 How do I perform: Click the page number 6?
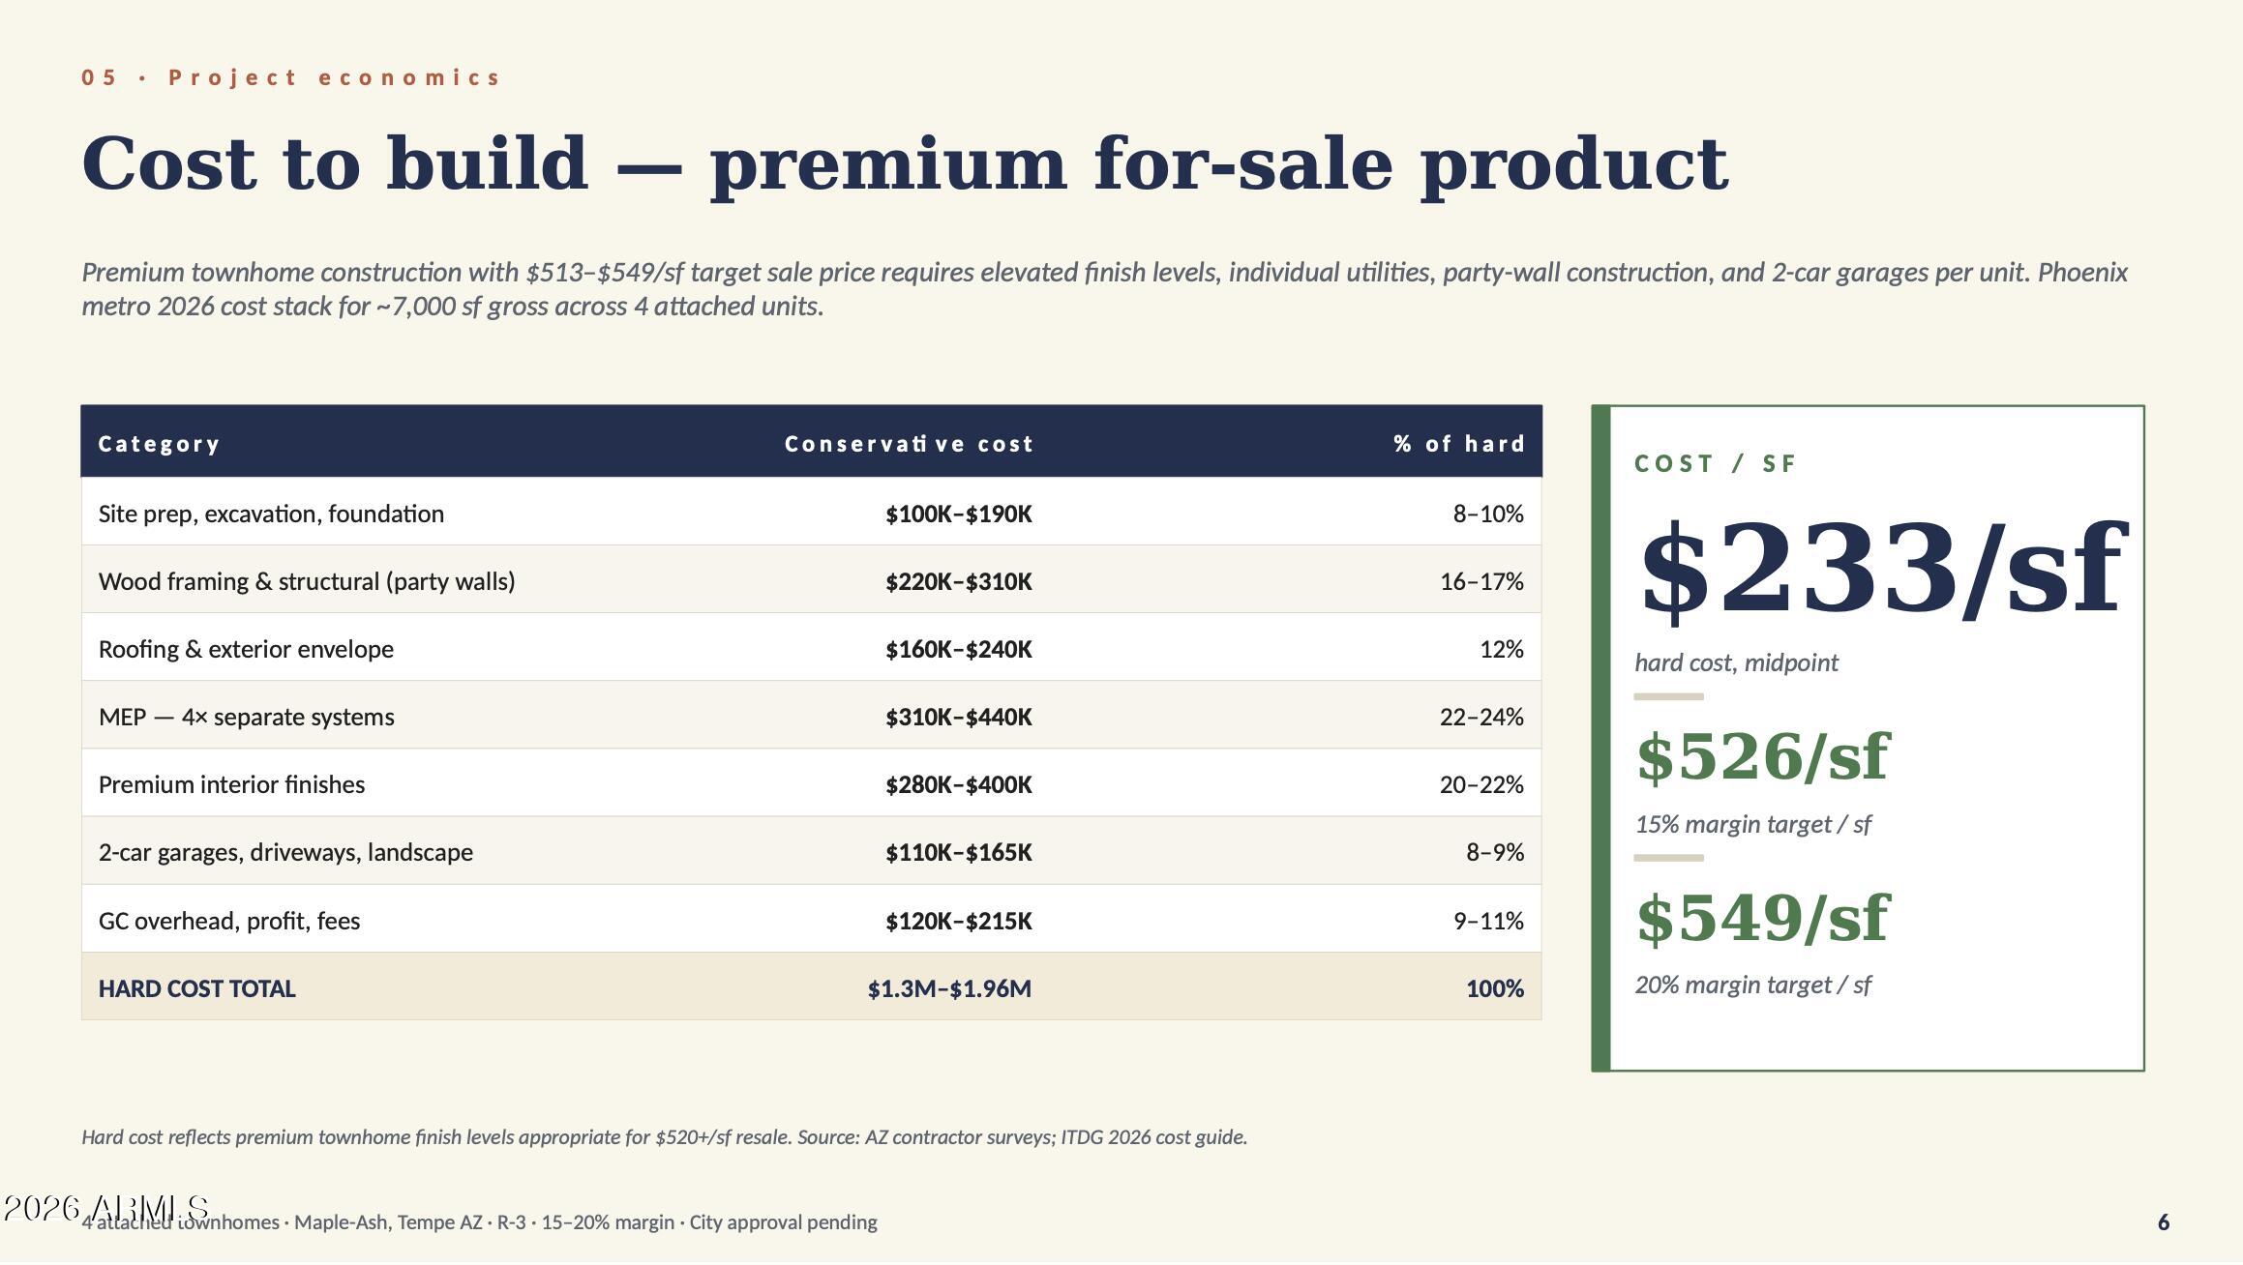pos(2164,1222)
